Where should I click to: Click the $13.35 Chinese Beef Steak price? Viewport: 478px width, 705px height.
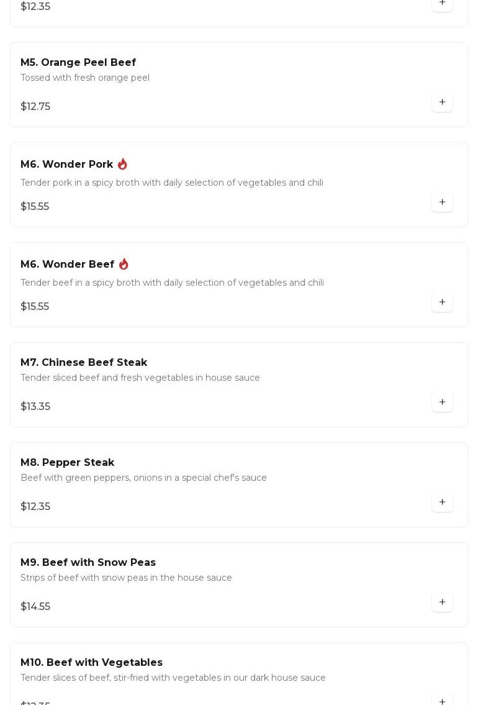point(35,406)
